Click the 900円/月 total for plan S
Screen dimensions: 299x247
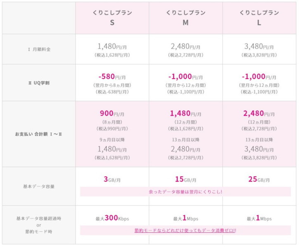click(112, 113)
